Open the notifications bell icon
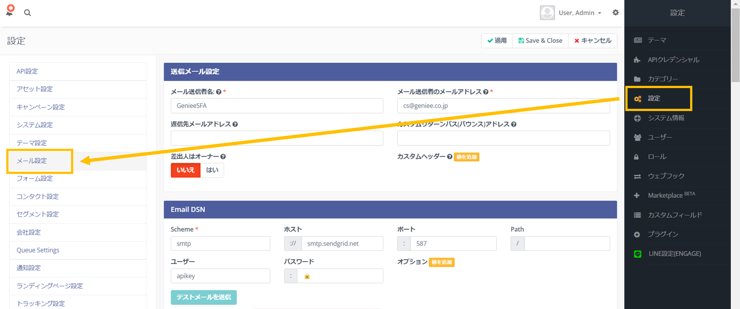 tap(10, 11)
